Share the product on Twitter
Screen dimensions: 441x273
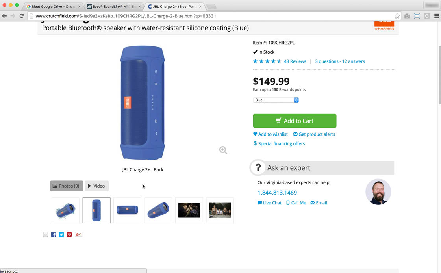tap(61, 234)
